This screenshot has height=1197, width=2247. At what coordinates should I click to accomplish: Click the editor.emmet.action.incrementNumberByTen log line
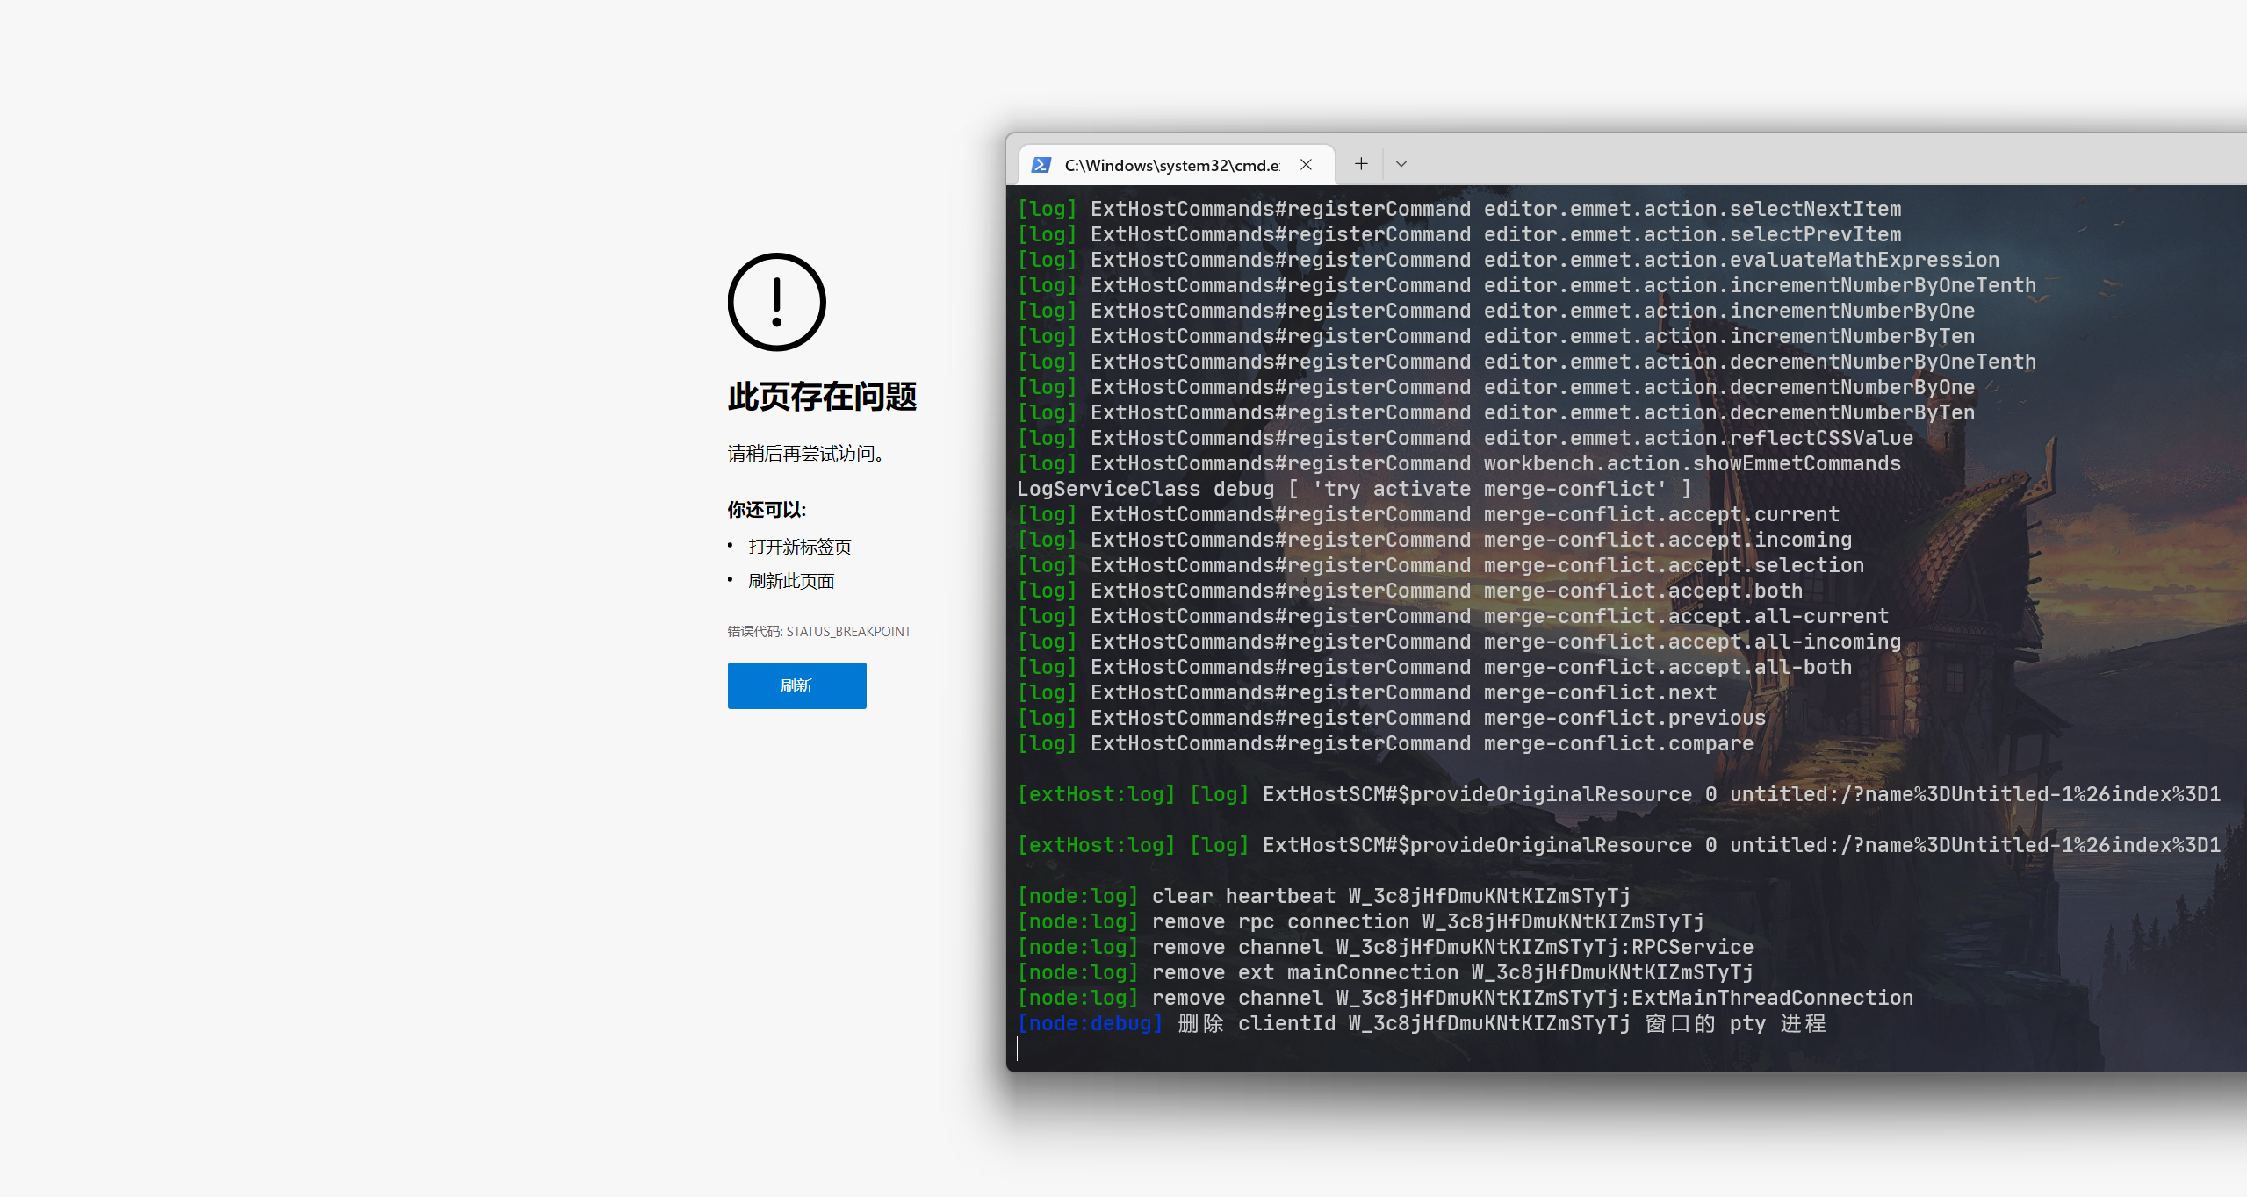click(x=1495, y=336)
